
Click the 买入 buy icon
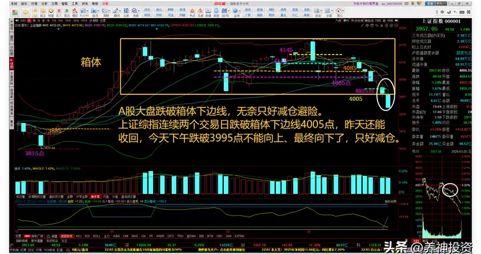tap(59, 12)
